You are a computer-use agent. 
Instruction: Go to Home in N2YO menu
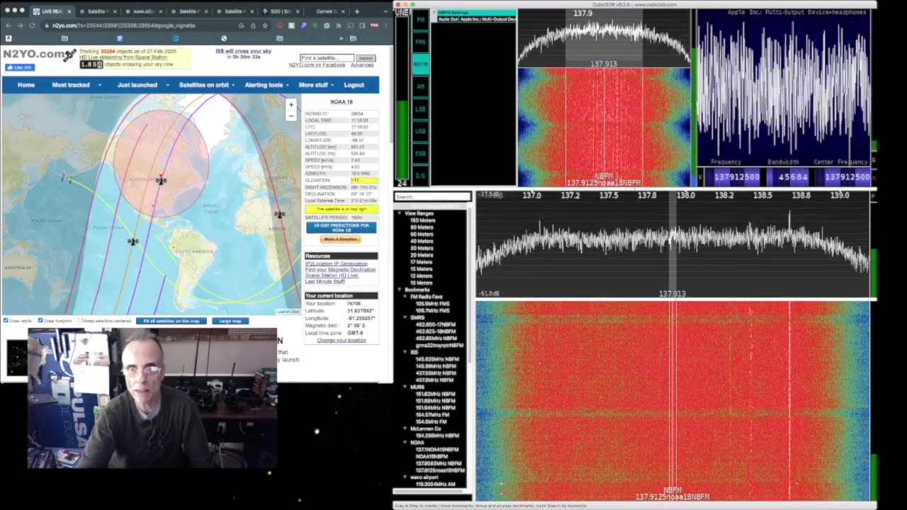pyautogui.click(x=26, y=85)
